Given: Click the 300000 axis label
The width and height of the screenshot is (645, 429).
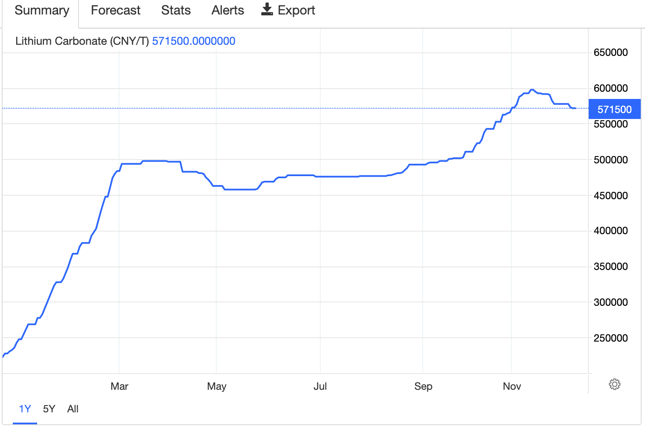Looking at the screenshot, I should (x=611, y=302).
